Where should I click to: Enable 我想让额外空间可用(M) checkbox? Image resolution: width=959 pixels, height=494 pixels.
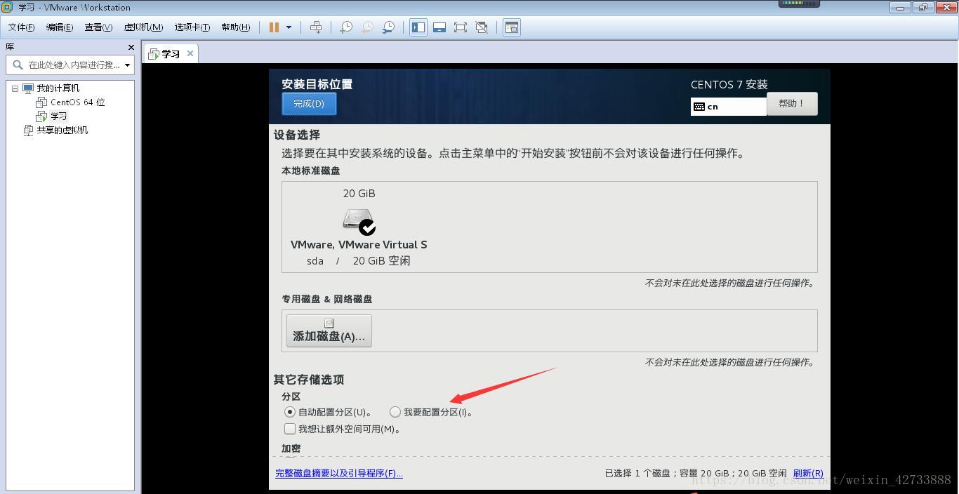coord(289,429)
